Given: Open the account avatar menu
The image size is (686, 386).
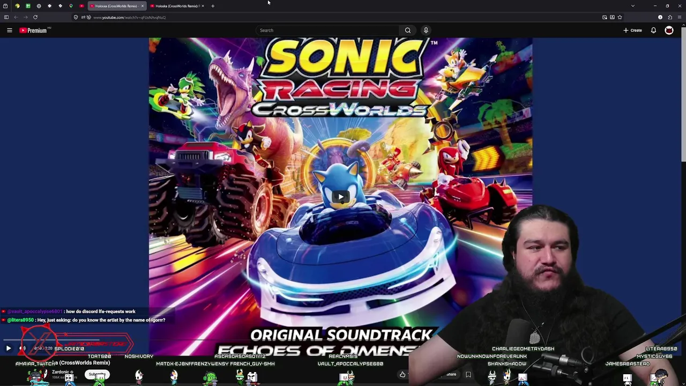Looking at the screenshot, I should click(x=669, y=31).
